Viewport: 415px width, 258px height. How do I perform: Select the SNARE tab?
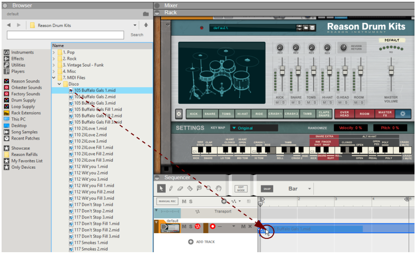210,114
